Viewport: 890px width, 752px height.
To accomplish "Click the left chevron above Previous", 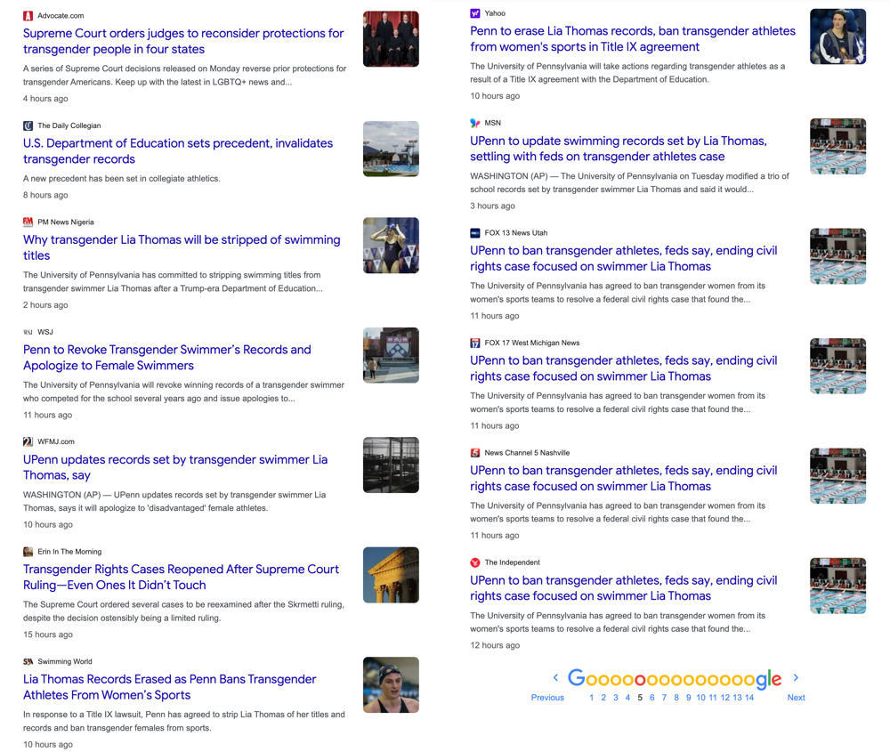I will point(555,677).
